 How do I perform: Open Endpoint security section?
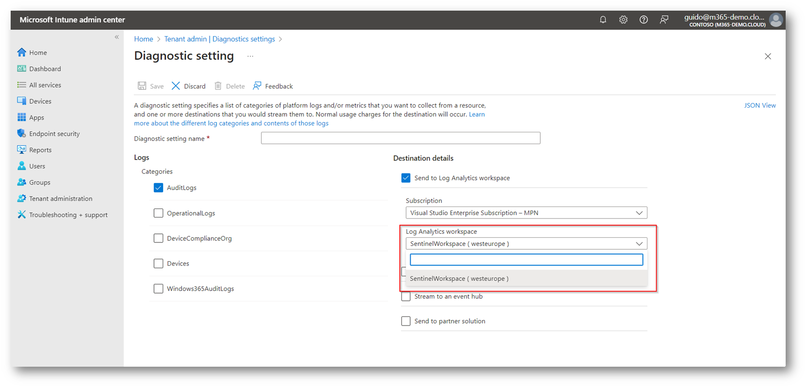54,133
